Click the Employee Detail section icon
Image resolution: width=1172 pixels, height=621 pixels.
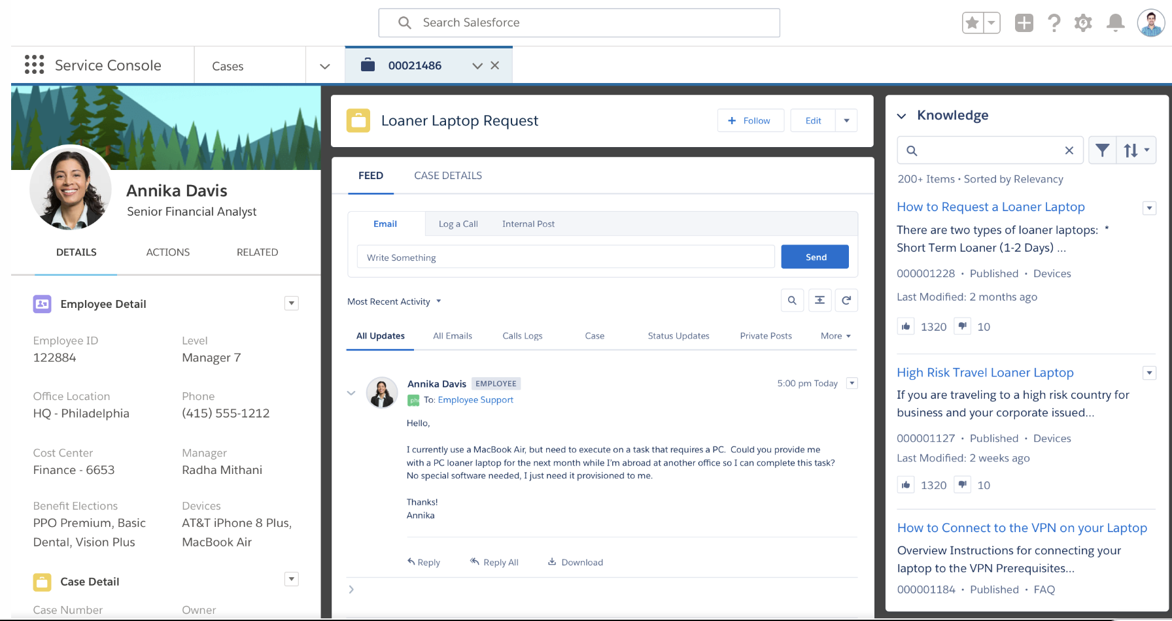[43, 304]
